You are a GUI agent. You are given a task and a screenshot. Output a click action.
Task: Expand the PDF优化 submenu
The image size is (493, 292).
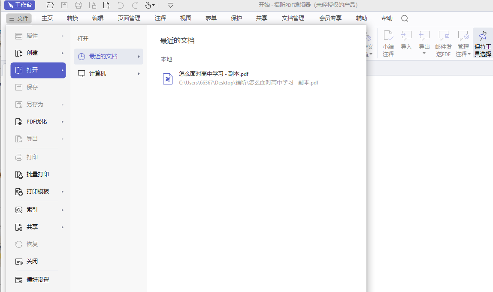62,122
